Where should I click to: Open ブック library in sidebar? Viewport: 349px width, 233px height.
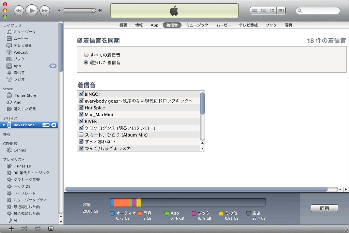[x=19, y=59]
